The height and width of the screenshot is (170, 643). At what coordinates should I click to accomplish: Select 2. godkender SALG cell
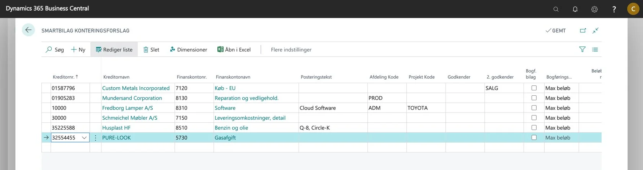coord(504,88)
